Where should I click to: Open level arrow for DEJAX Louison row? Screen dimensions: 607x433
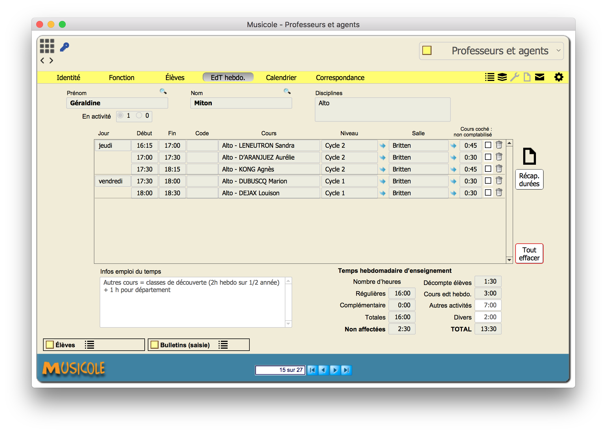(x=383, y=193)
